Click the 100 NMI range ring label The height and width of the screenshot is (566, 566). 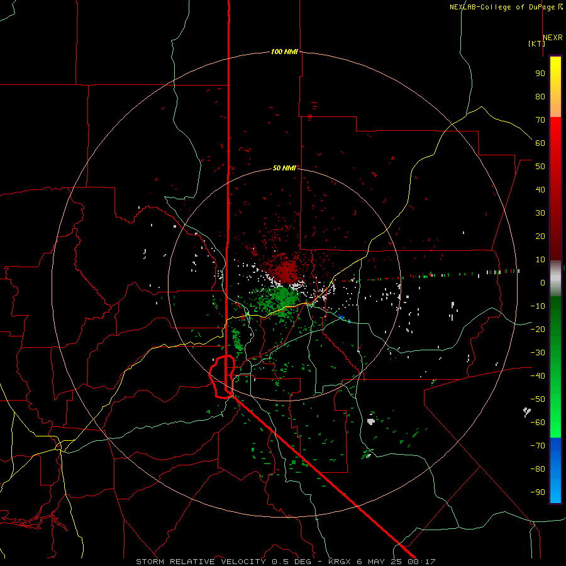click(284, 52)
